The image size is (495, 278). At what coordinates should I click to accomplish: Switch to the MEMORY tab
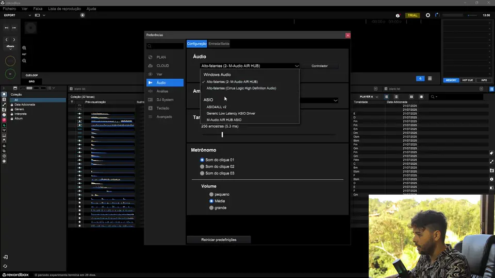(x=451, y=80)
